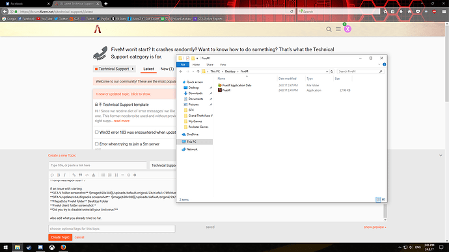The image size is (449, 252).
Task: Open the user avatar menu on forum
Action: (347, 29)
